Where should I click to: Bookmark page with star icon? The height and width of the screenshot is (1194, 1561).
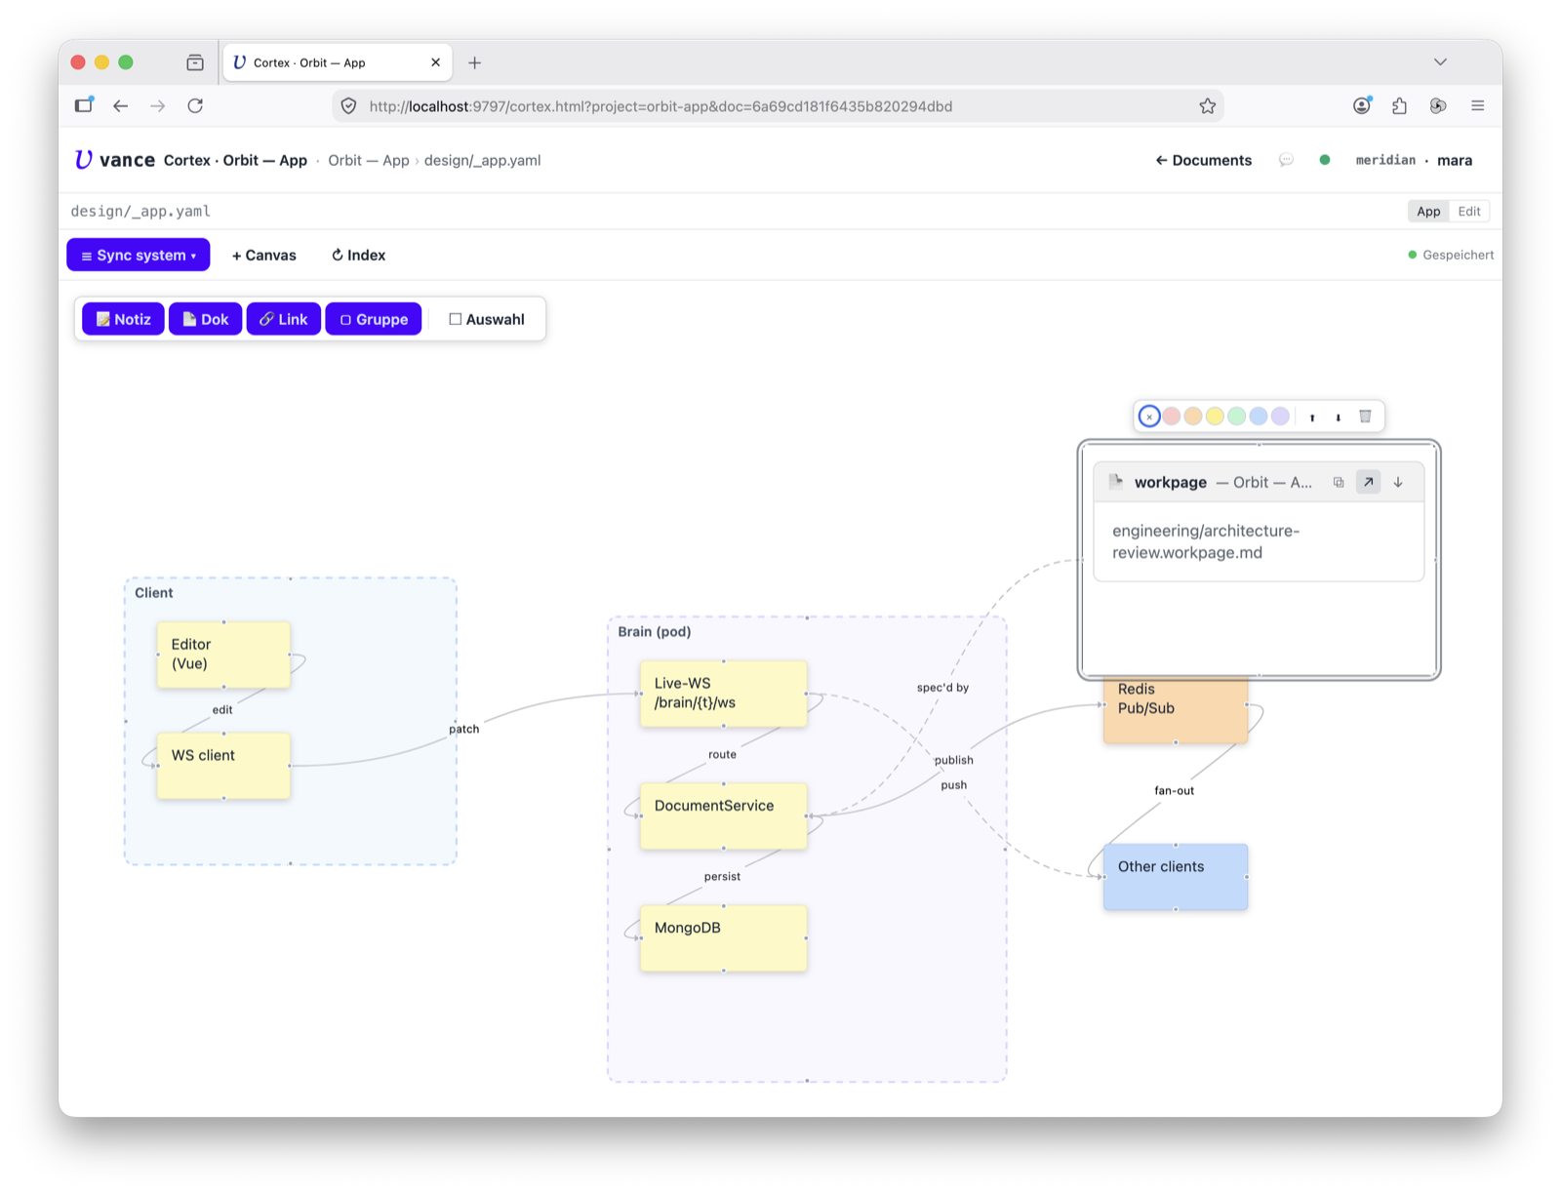tap(1208, 105)
